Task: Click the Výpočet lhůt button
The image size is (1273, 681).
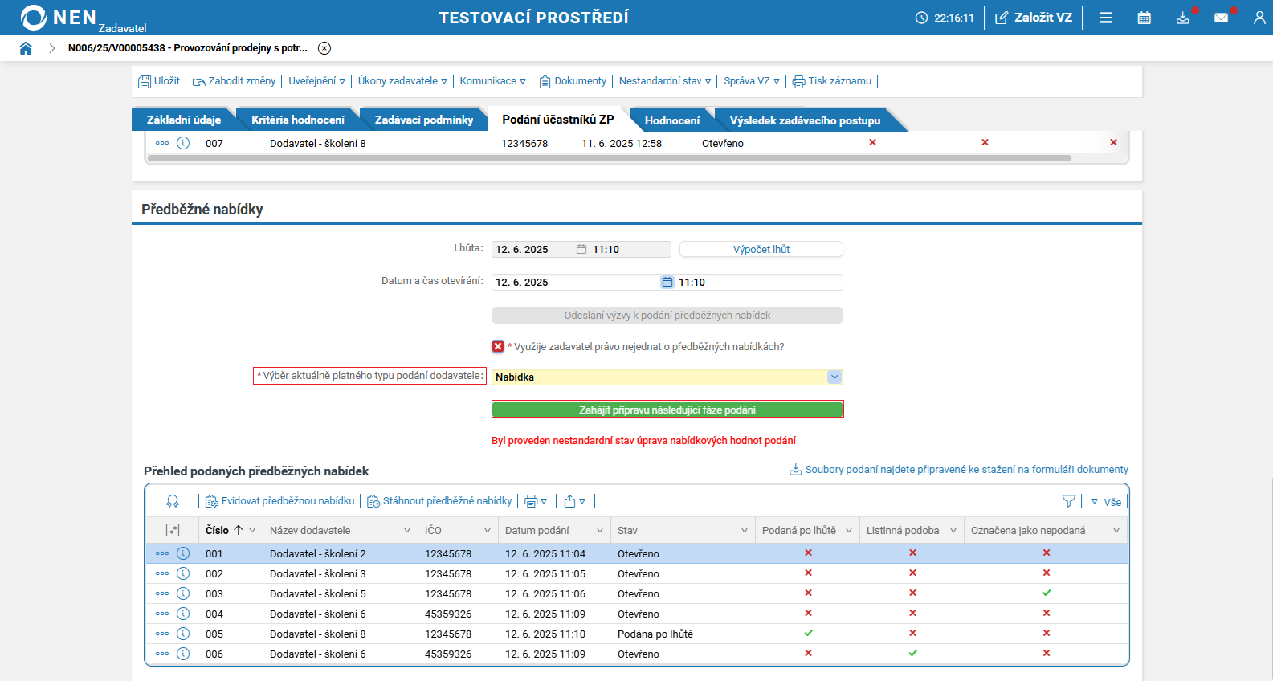Action: pos(761,249)
